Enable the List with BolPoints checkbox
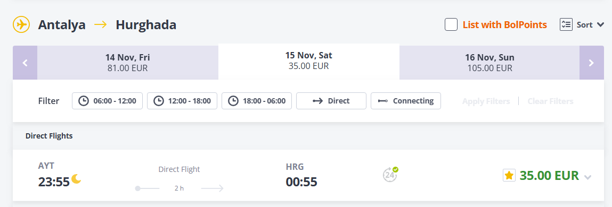The height and width of the screenshot is (207, 612). tap(451, 25)
